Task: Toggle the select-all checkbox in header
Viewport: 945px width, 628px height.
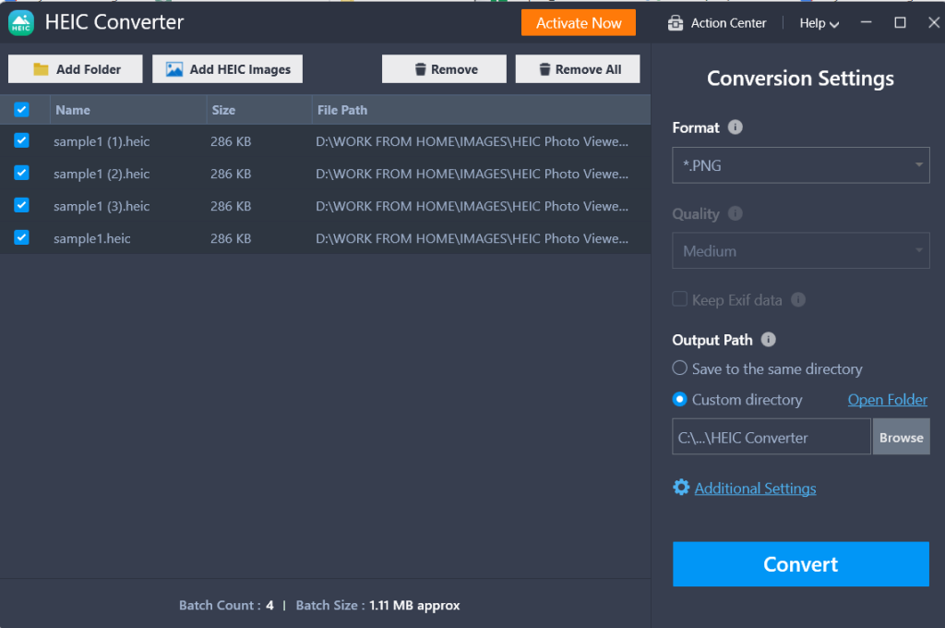Action: click(x=22, y=109)
